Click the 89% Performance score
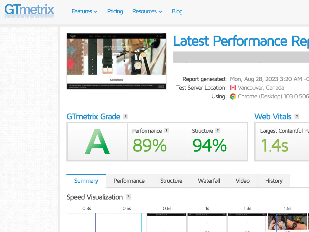The height and width of the screenshot is (232, 309). pyautogui.click(x=150, y=145)
